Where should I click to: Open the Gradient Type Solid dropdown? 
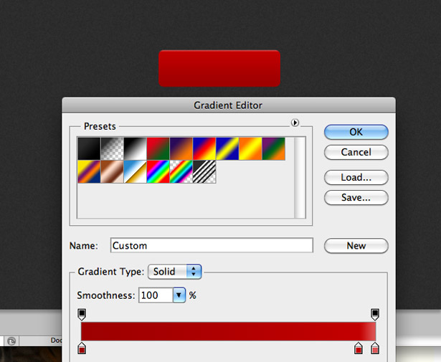pos(175,272)
